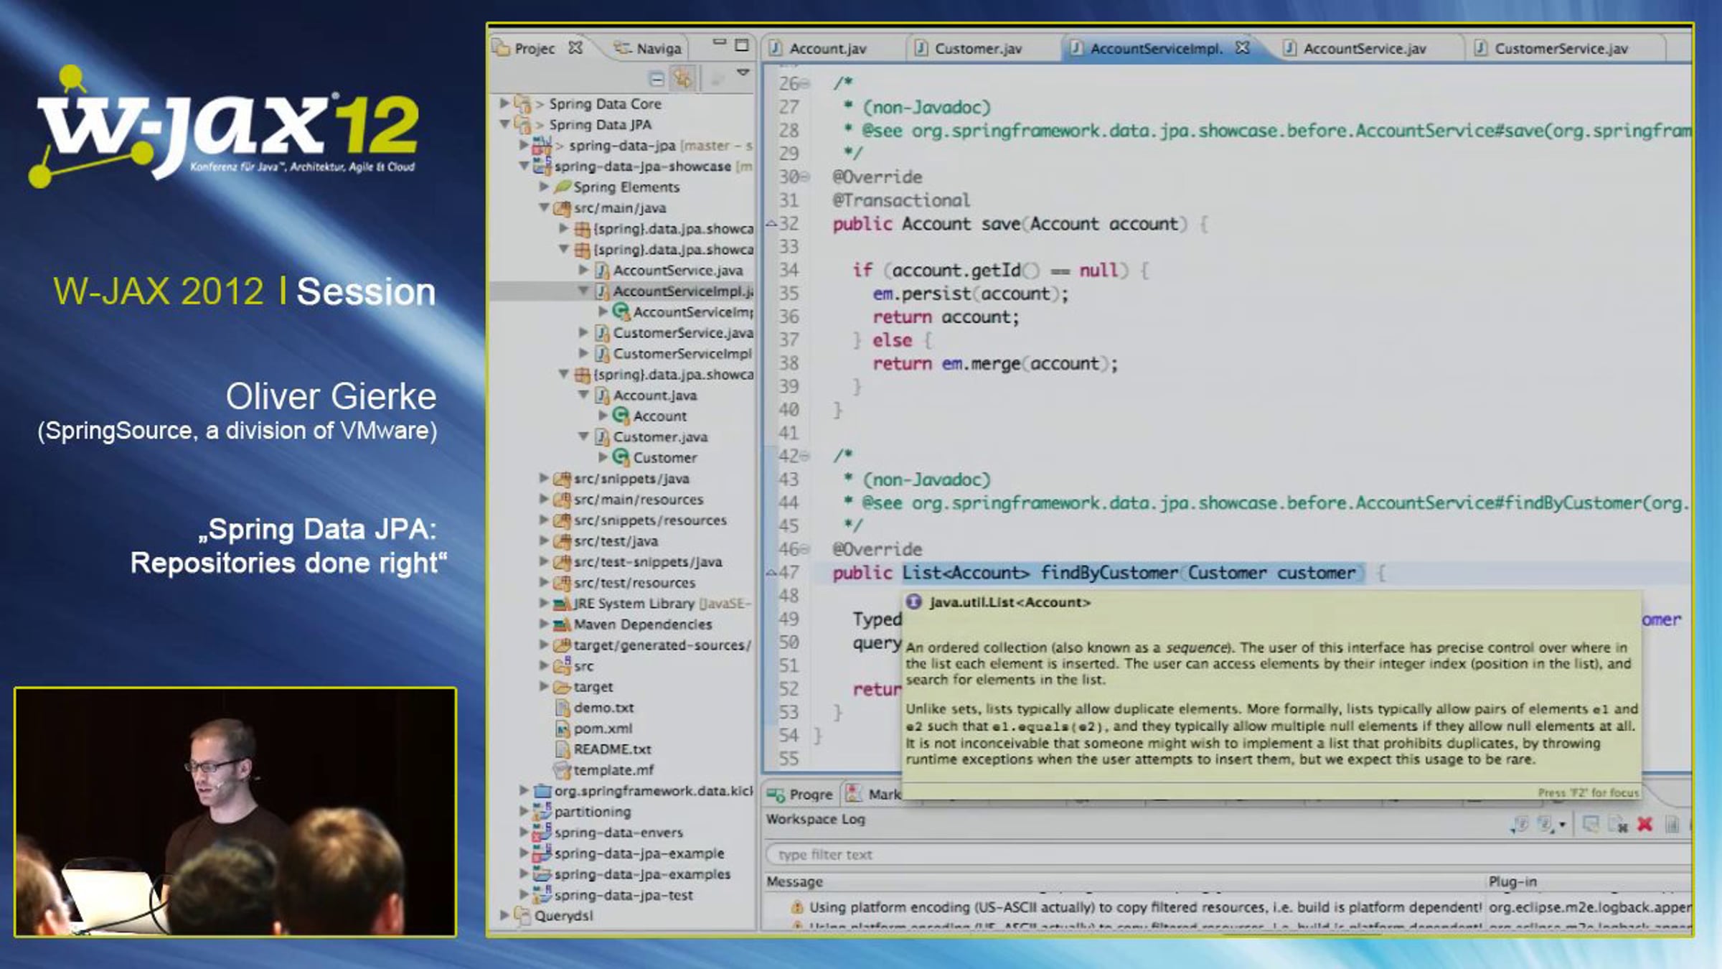Click the red delete log icon

(x=1645, y=824)
